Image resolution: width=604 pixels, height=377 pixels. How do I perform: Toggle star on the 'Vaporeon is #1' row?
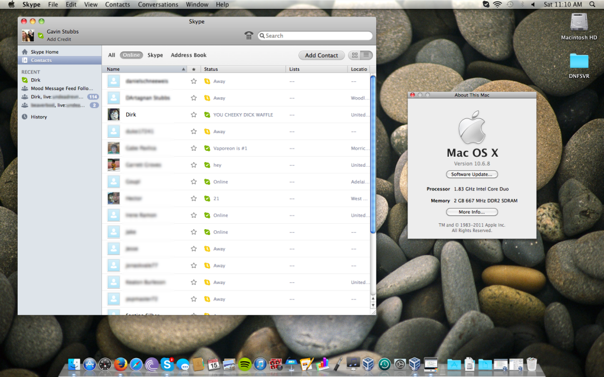[x=193, y=148]
